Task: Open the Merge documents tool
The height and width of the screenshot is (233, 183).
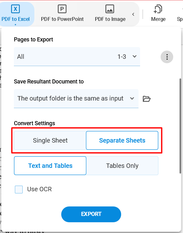Action: point(158,13)
